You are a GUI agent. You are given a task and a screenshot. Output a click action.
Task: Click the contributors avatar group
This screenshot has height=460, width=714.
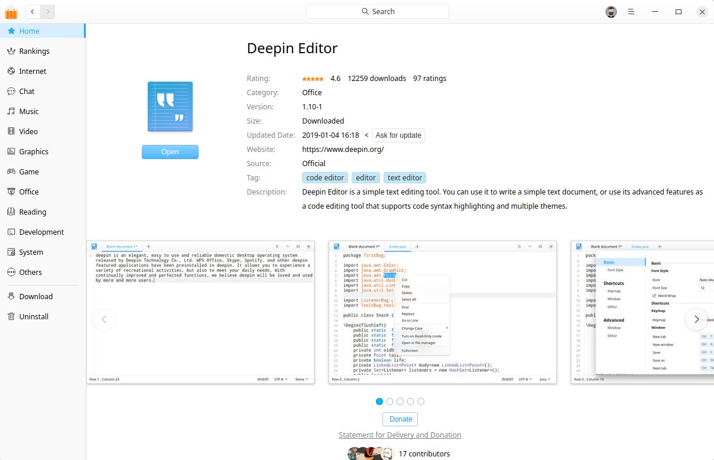371,453
